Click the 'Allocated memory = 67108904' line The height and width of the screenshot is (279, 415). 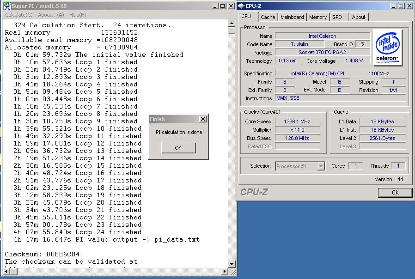coord(71,47)
